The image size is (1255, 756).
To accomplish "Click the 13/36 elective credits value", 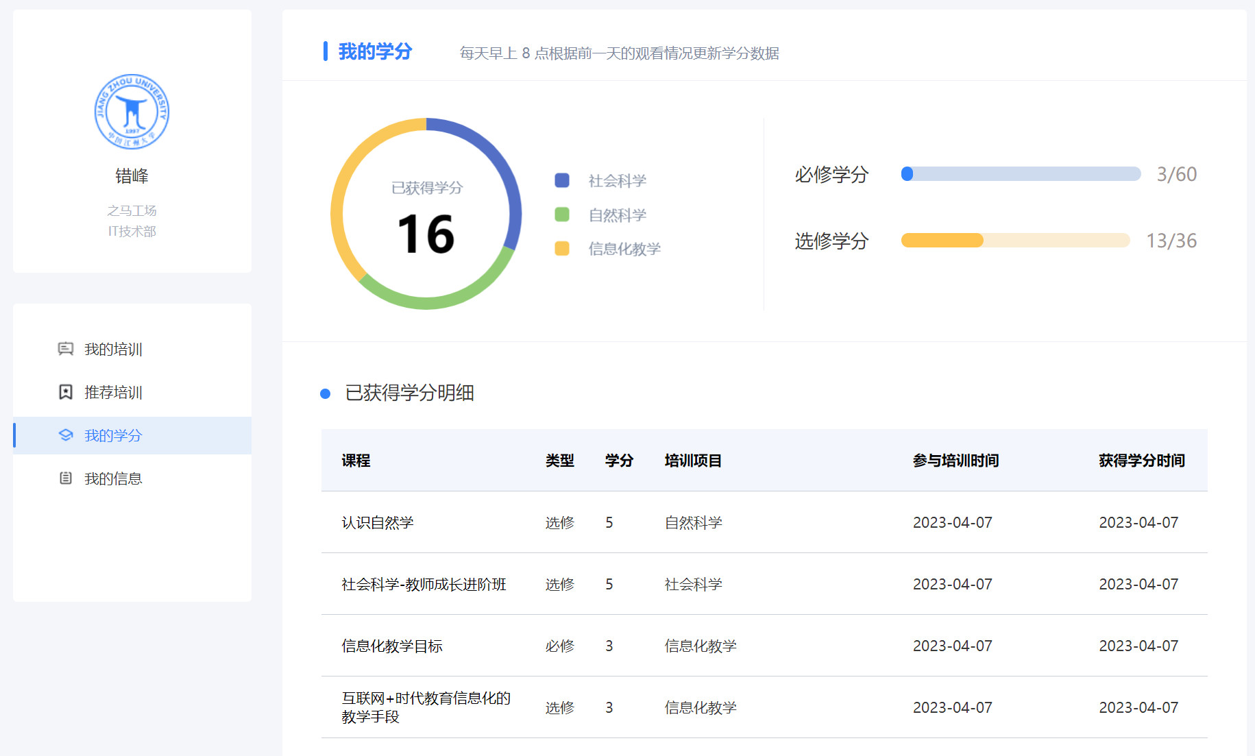I will coord(1171,241).
